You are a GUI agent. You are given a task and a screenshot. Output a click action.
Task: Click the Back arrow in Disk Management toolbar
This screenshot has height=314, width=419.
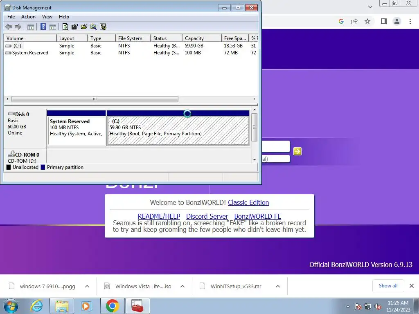tap(9, 27)
